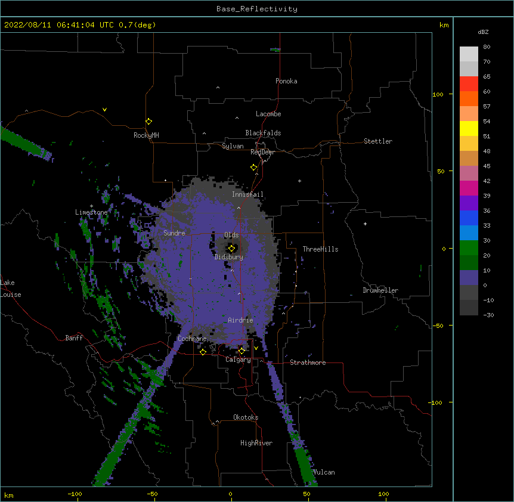Click the Stettler city label
The width and height of the screenshot is (514, 502).
pyautogui.click(x=378, y=141)
